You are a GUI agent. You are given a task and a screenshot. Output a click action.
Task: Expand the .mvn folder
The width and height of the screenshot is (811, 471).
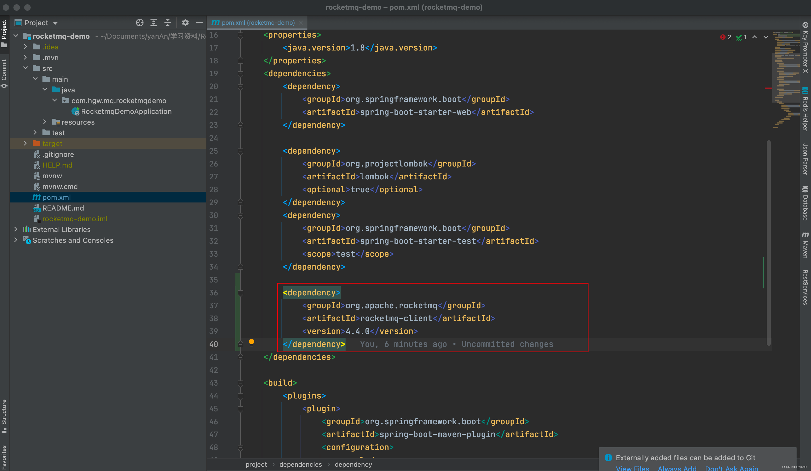pos(26,57)
